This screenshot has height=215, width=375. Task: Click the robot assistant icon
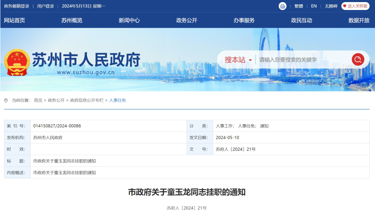(x=282, y=6)
